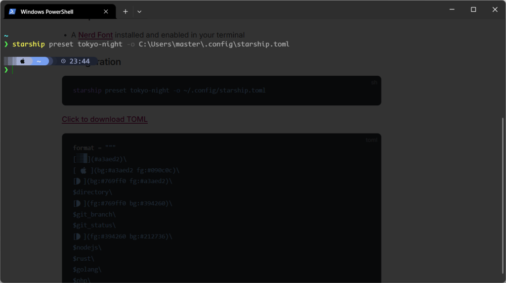Click the Apple logo prompt segment

(23, 61)
